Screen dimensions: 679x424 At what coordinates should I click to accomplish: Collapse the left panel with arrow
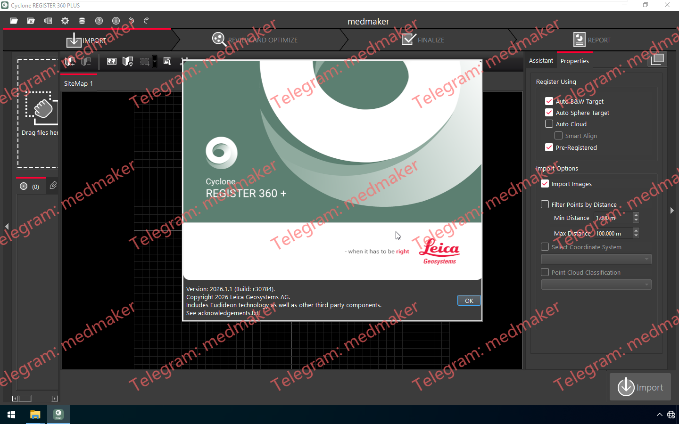(7, 227)
